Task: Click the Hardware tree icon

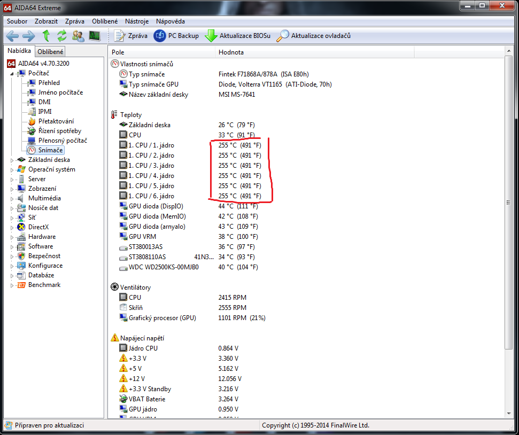Action: click(21, 237)
